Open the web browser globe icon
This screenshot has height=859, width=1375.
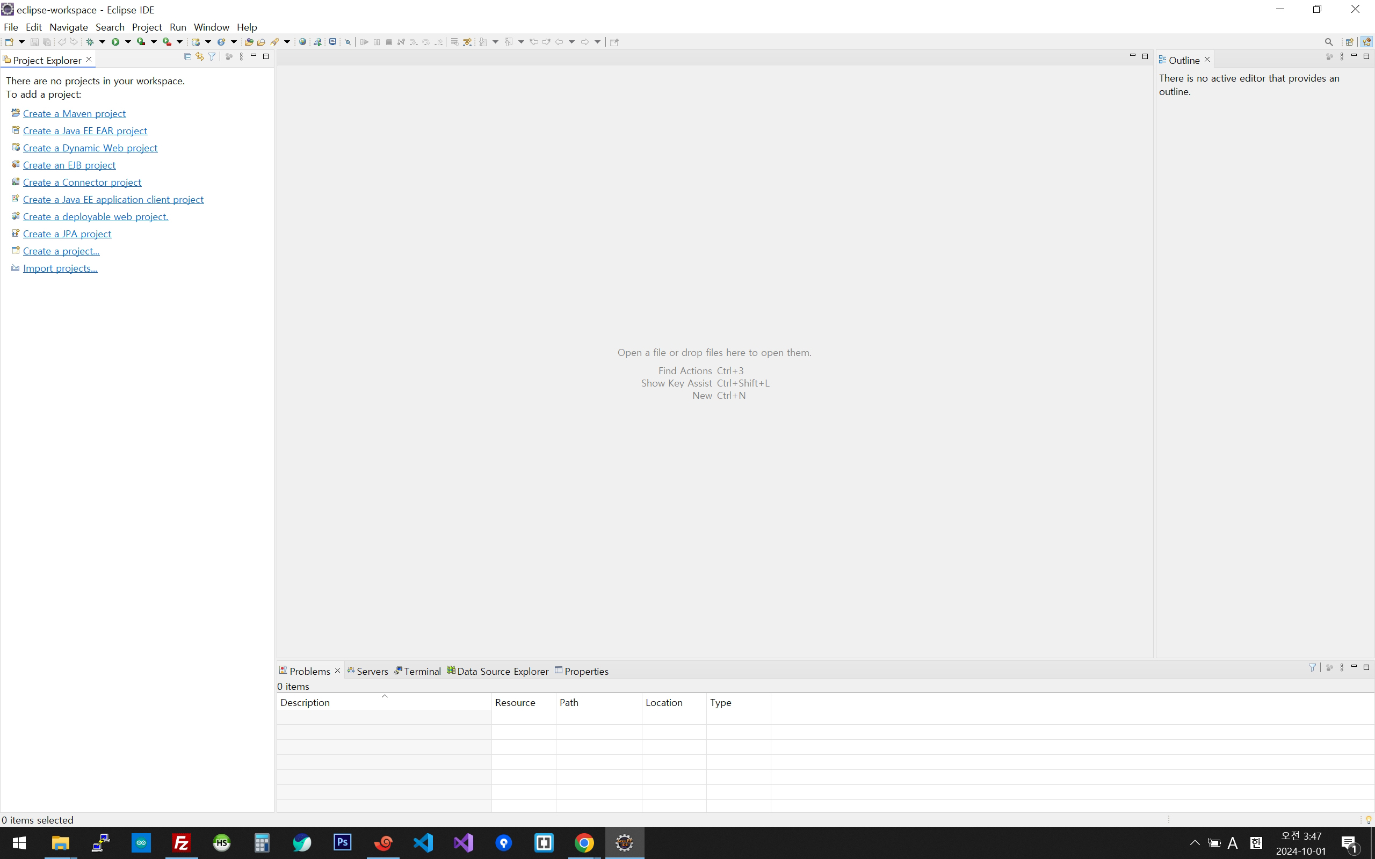(303, 42)
